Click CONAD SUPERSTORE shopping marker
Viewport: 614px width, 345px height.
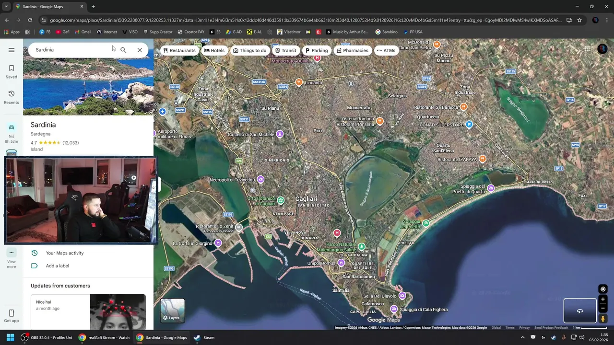[x=469, y=125]
